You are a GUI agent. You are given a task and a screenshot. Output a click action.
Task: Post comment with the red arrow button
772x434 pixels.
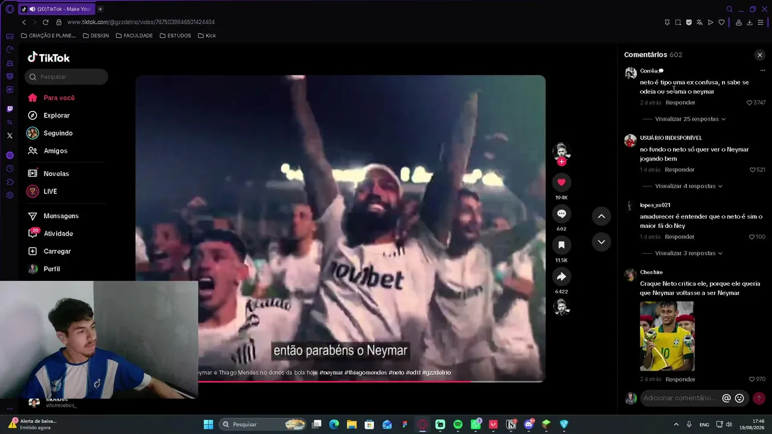tap(759, 398)
